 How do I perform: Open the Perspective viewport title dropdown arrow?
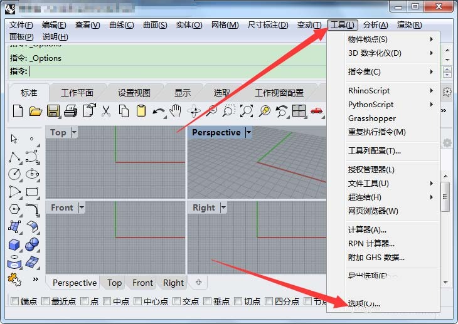(248, 132)
